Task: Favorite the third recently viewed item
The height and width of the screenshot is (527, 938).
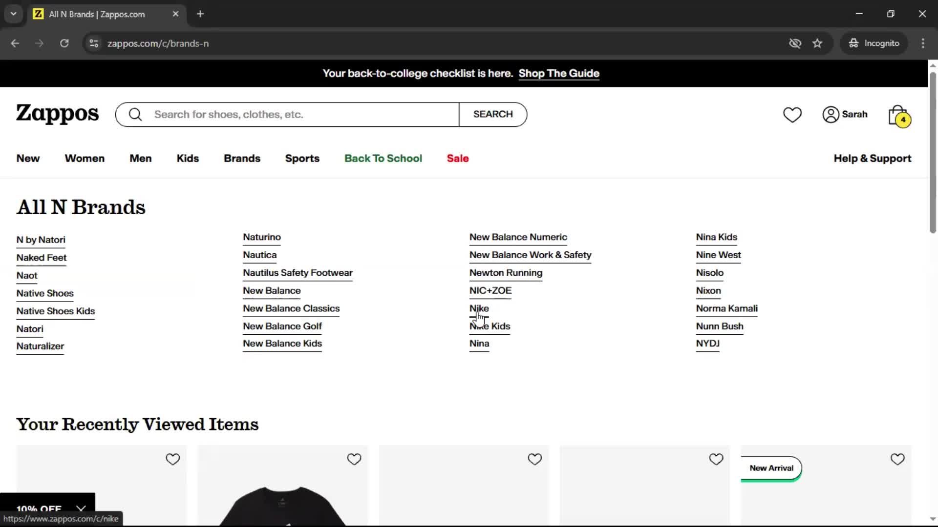Action: tap(534, 459)
